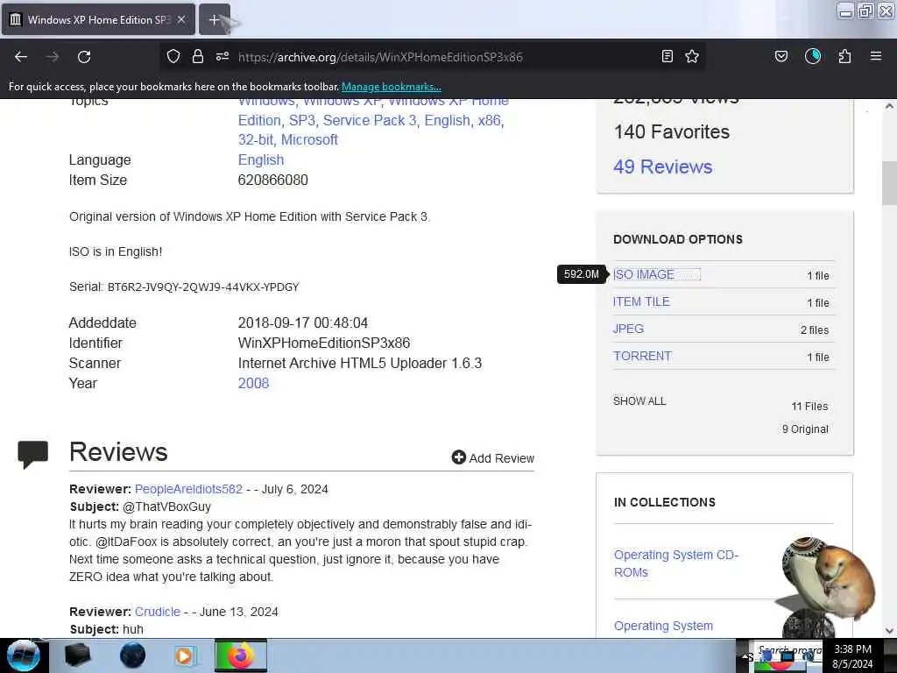Click the Addeddate value 2018-09-17 00:48:04
The image size is (897, 673).
click(302, 322)
